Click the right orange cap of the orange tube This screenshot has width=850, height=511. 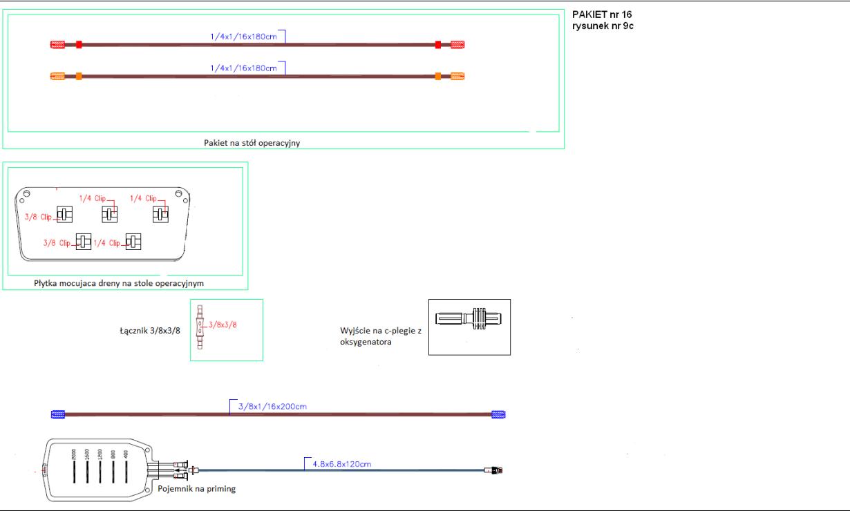[457, 76]
